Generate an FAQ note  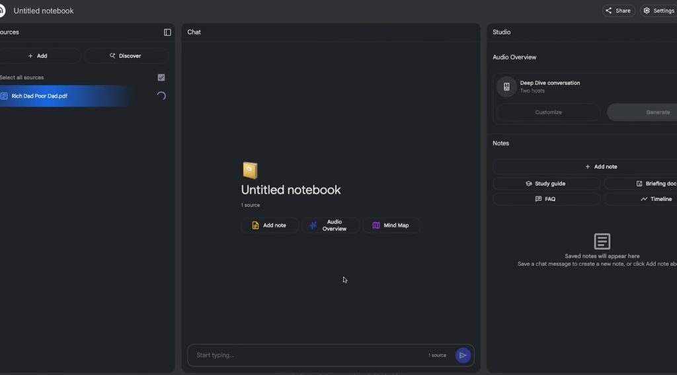(x=546, y=199)
